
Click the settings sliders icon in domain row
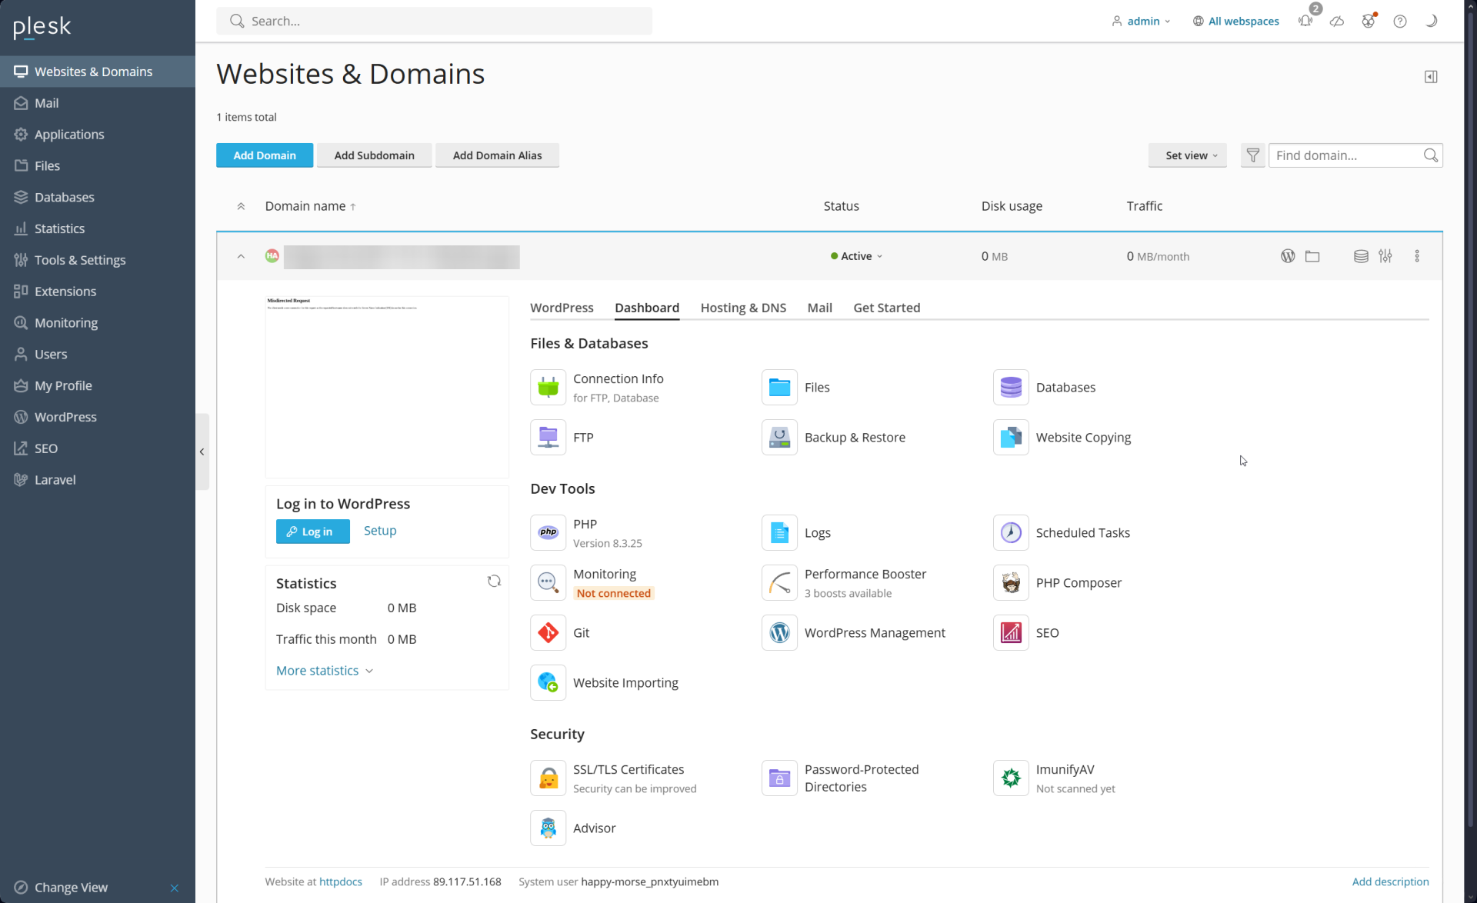[1385, 256]
